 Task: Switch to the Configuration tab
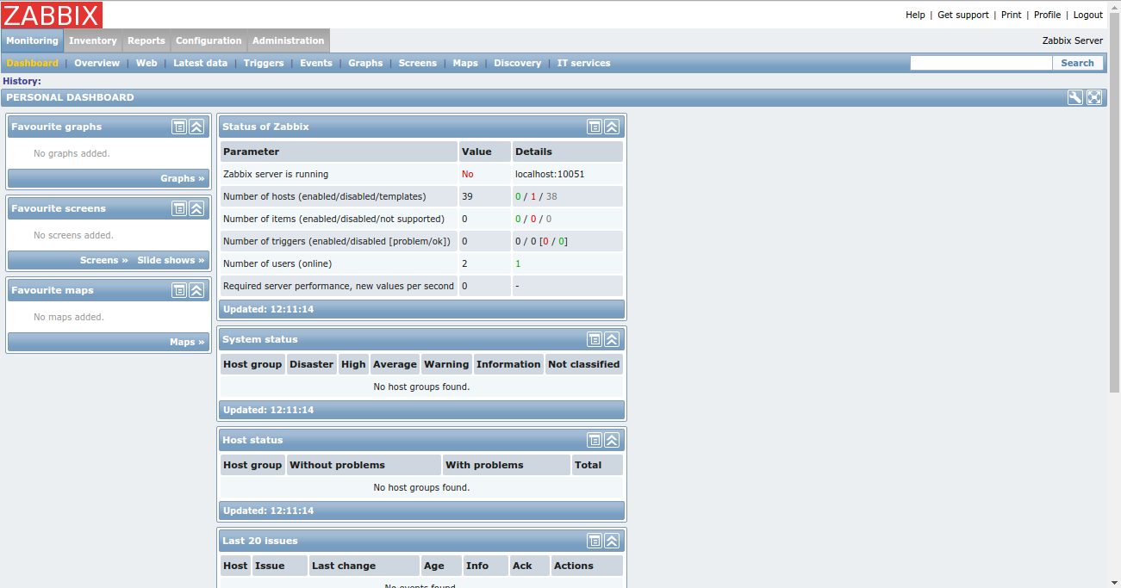(x=209, y=40)
